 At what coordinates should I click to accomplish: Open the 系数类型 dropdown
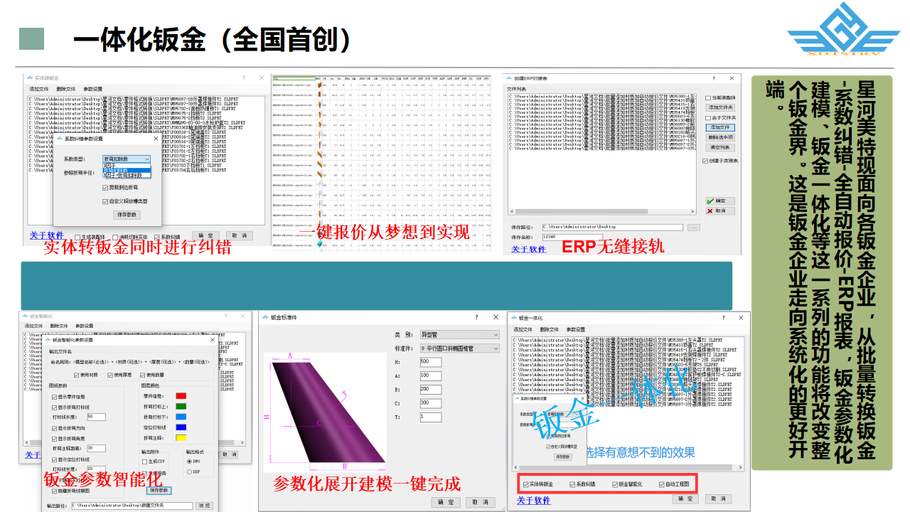pos(127,159)
